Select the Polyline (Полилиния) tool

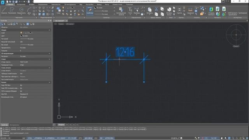12,10
